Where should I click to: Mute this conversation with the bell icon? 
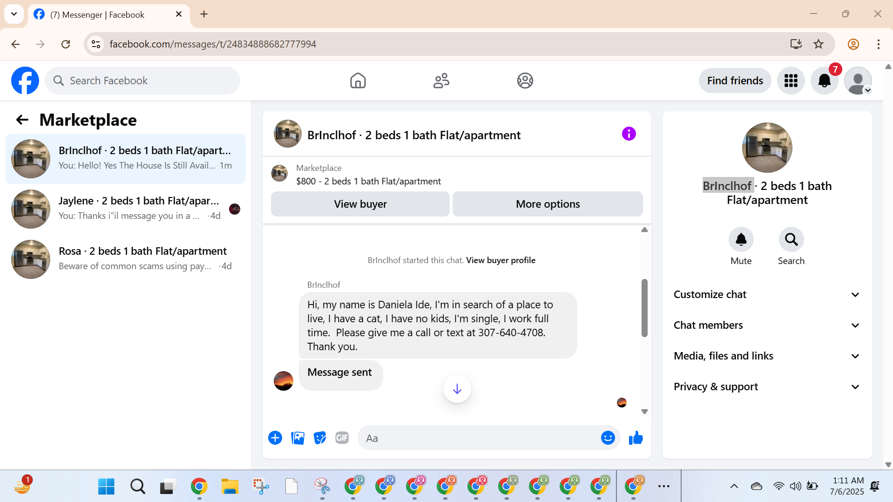(x=741, y=239)
